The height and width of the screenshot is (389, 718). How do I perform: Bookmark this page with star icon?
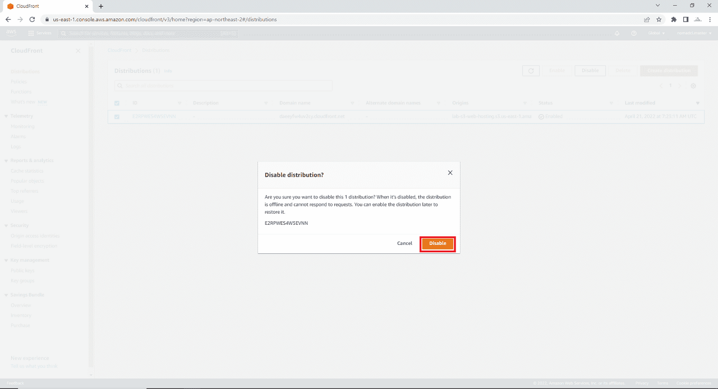coord(659,19)
